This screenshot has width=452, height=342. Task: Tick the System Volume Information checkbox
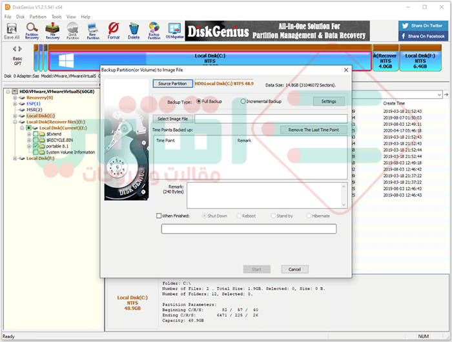pos(36,152)
